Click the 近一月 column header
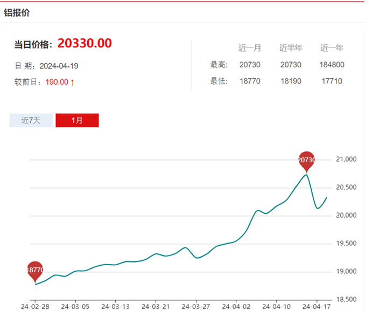Image resolution: width=366 pixels, height=311 pixels. 250,48
